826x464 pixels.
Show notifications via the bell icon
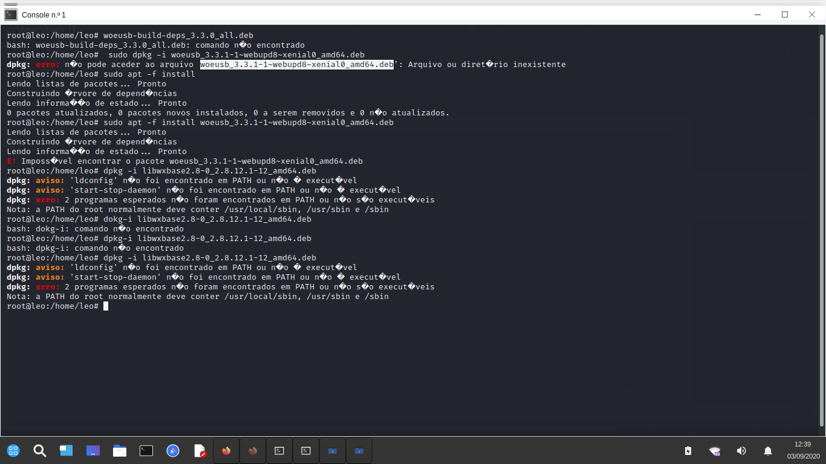(768, 451)
